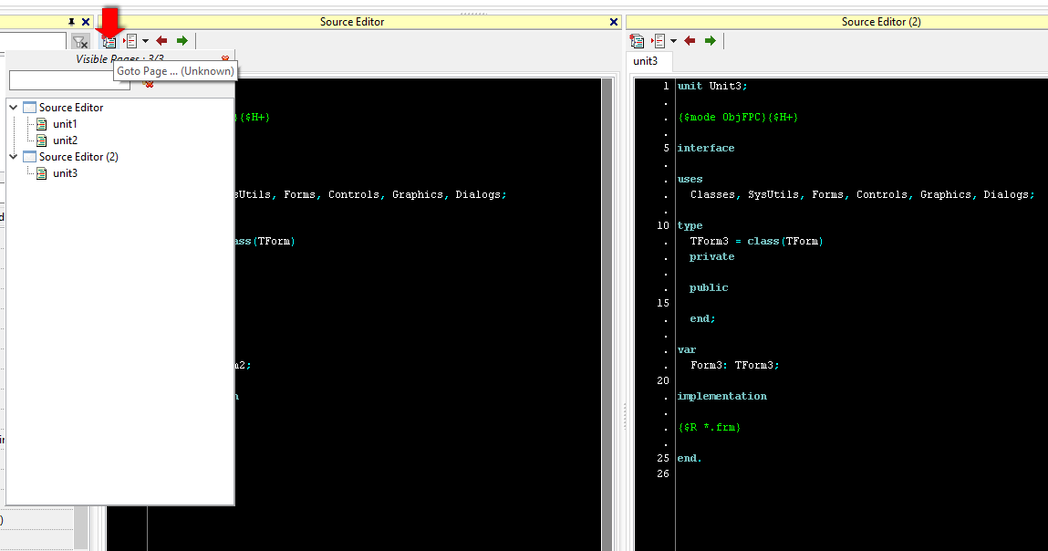
Task: Click green forward arrow in left Source Editor toolbar
Action: [182, 41]
